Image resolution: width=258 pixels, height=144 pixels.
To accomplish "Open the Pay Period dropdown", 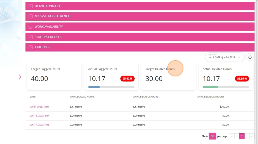I will 225,57.
